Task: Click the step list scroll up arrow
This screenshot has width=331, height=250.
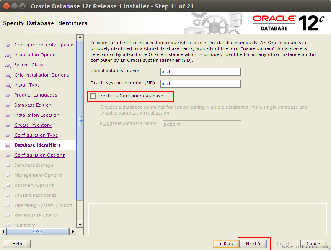Action: (x=80, y=38)
